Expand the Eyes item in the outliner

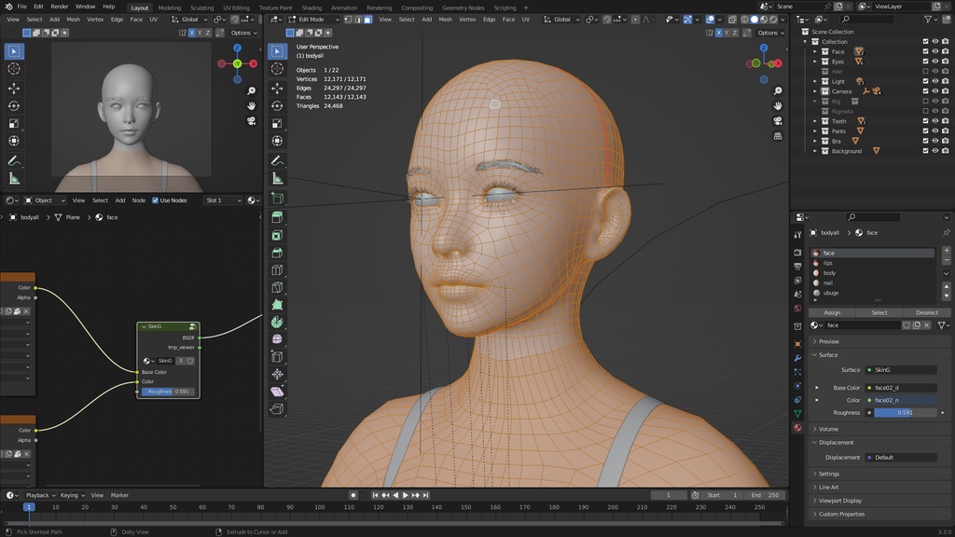814,62
